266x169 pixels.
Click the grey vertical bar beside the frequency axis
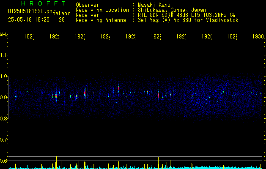8,98
